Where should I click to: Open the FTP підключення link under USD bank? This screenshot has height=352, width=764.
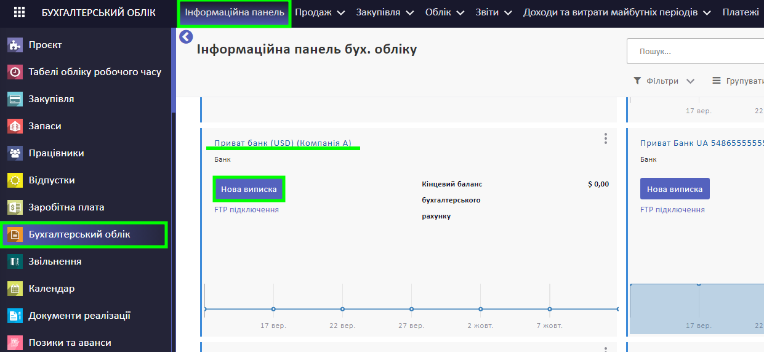click(x=246, y=210)
